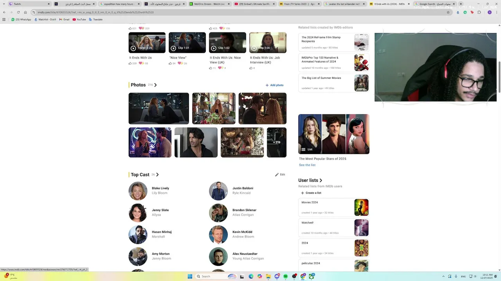Image resolution: width=501 pixels, height=281 pixels.
Task: Open the peliculas 2024 user list
Action: (333, 265)
